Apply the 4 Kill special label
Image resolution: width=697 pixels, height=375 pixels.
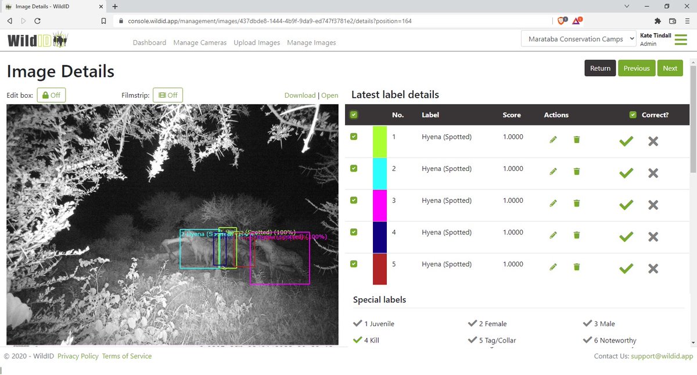click(367, 340)
